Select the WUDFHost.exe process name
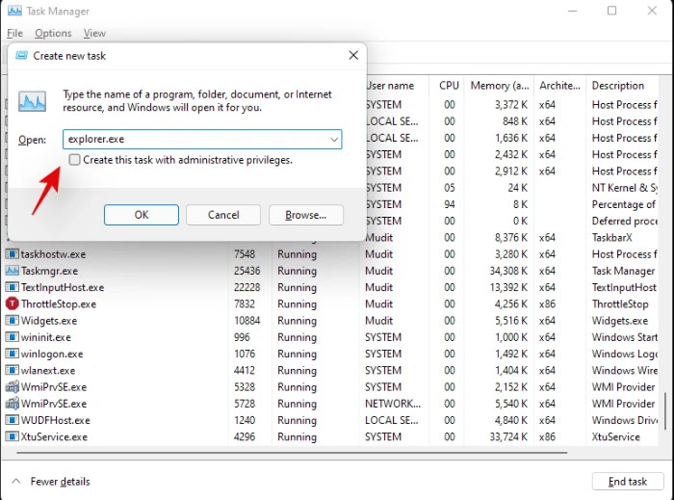 [56, 420]
